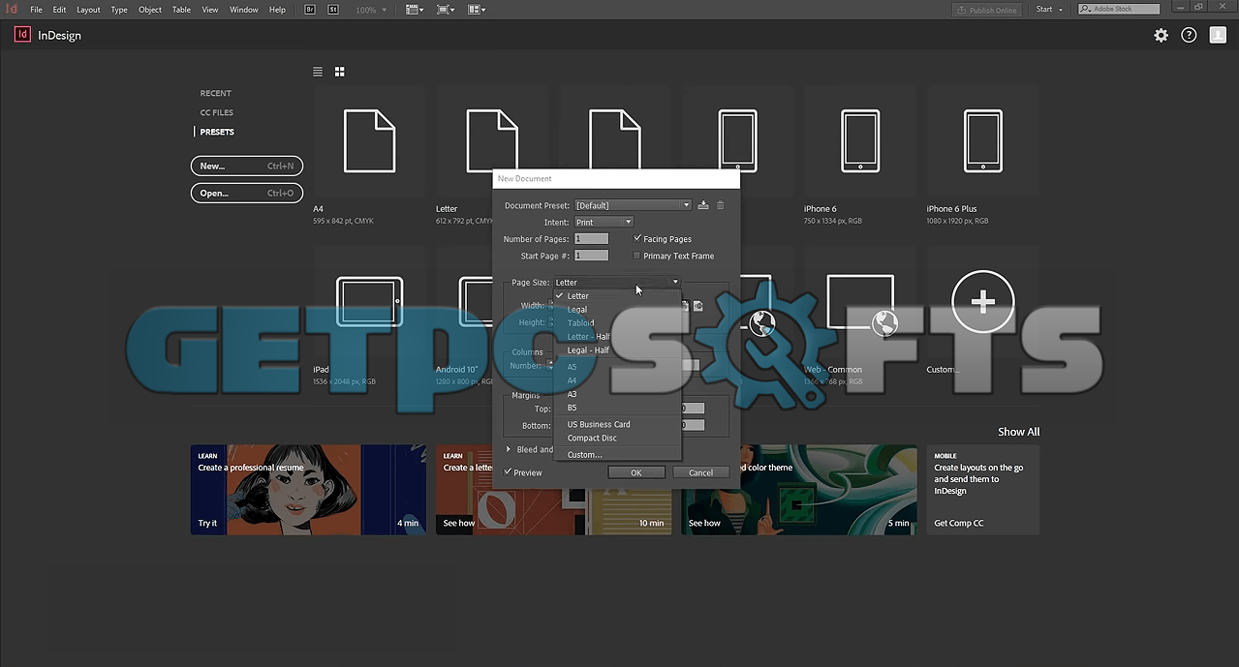
Task: Open the Layout menu
Action: coord(88,10)
